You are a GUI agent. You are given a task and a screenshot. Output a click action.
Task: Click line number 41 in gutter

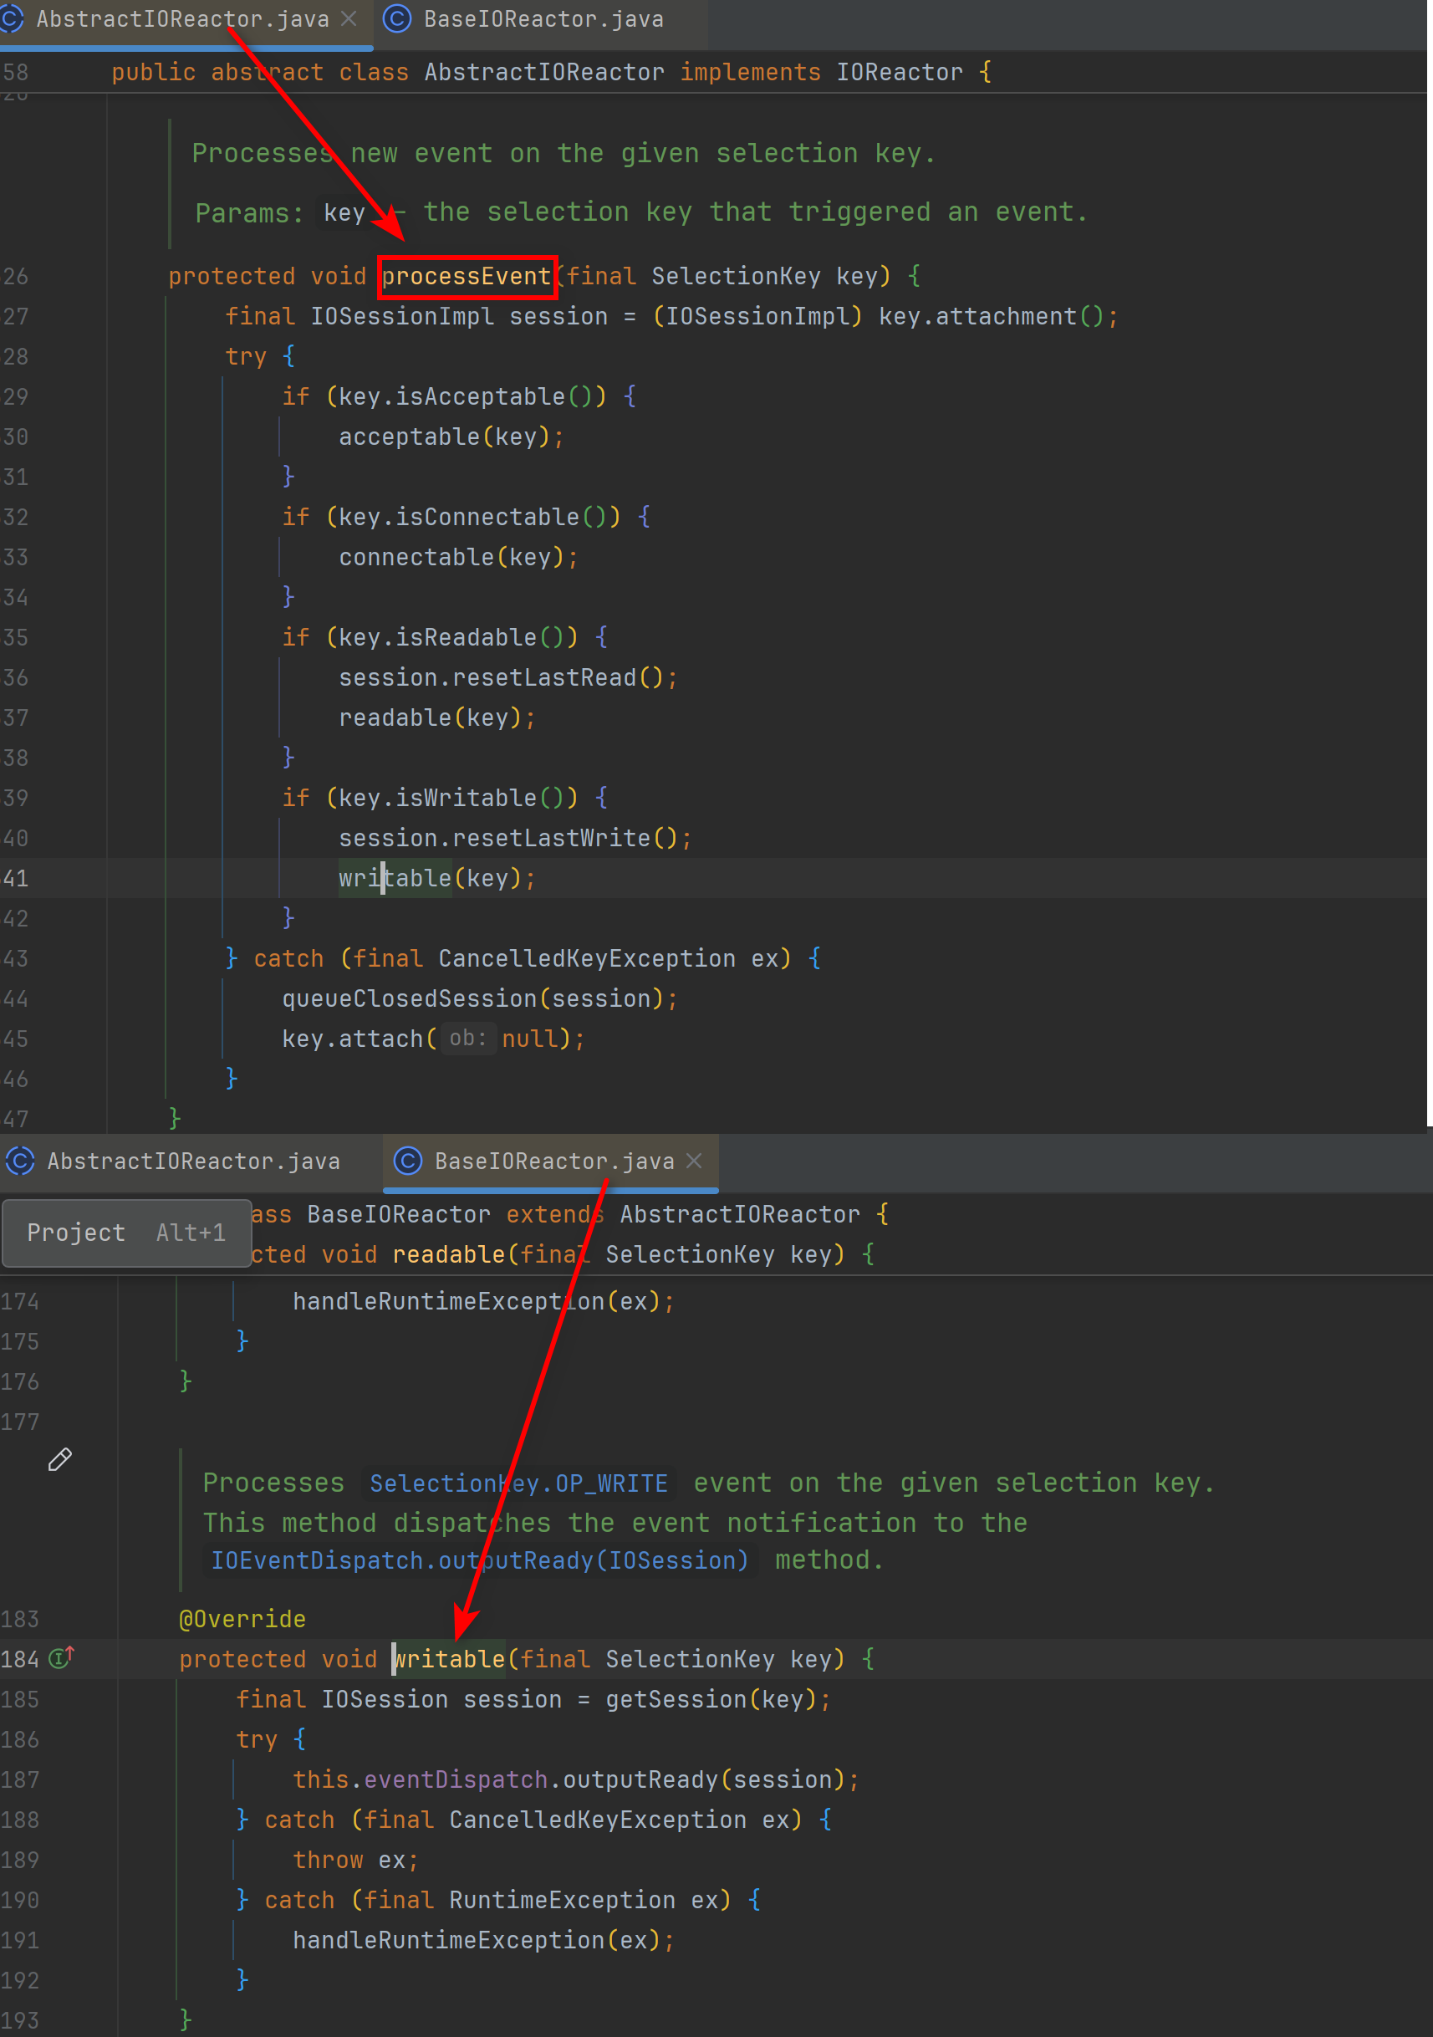[x=16, y=878]
